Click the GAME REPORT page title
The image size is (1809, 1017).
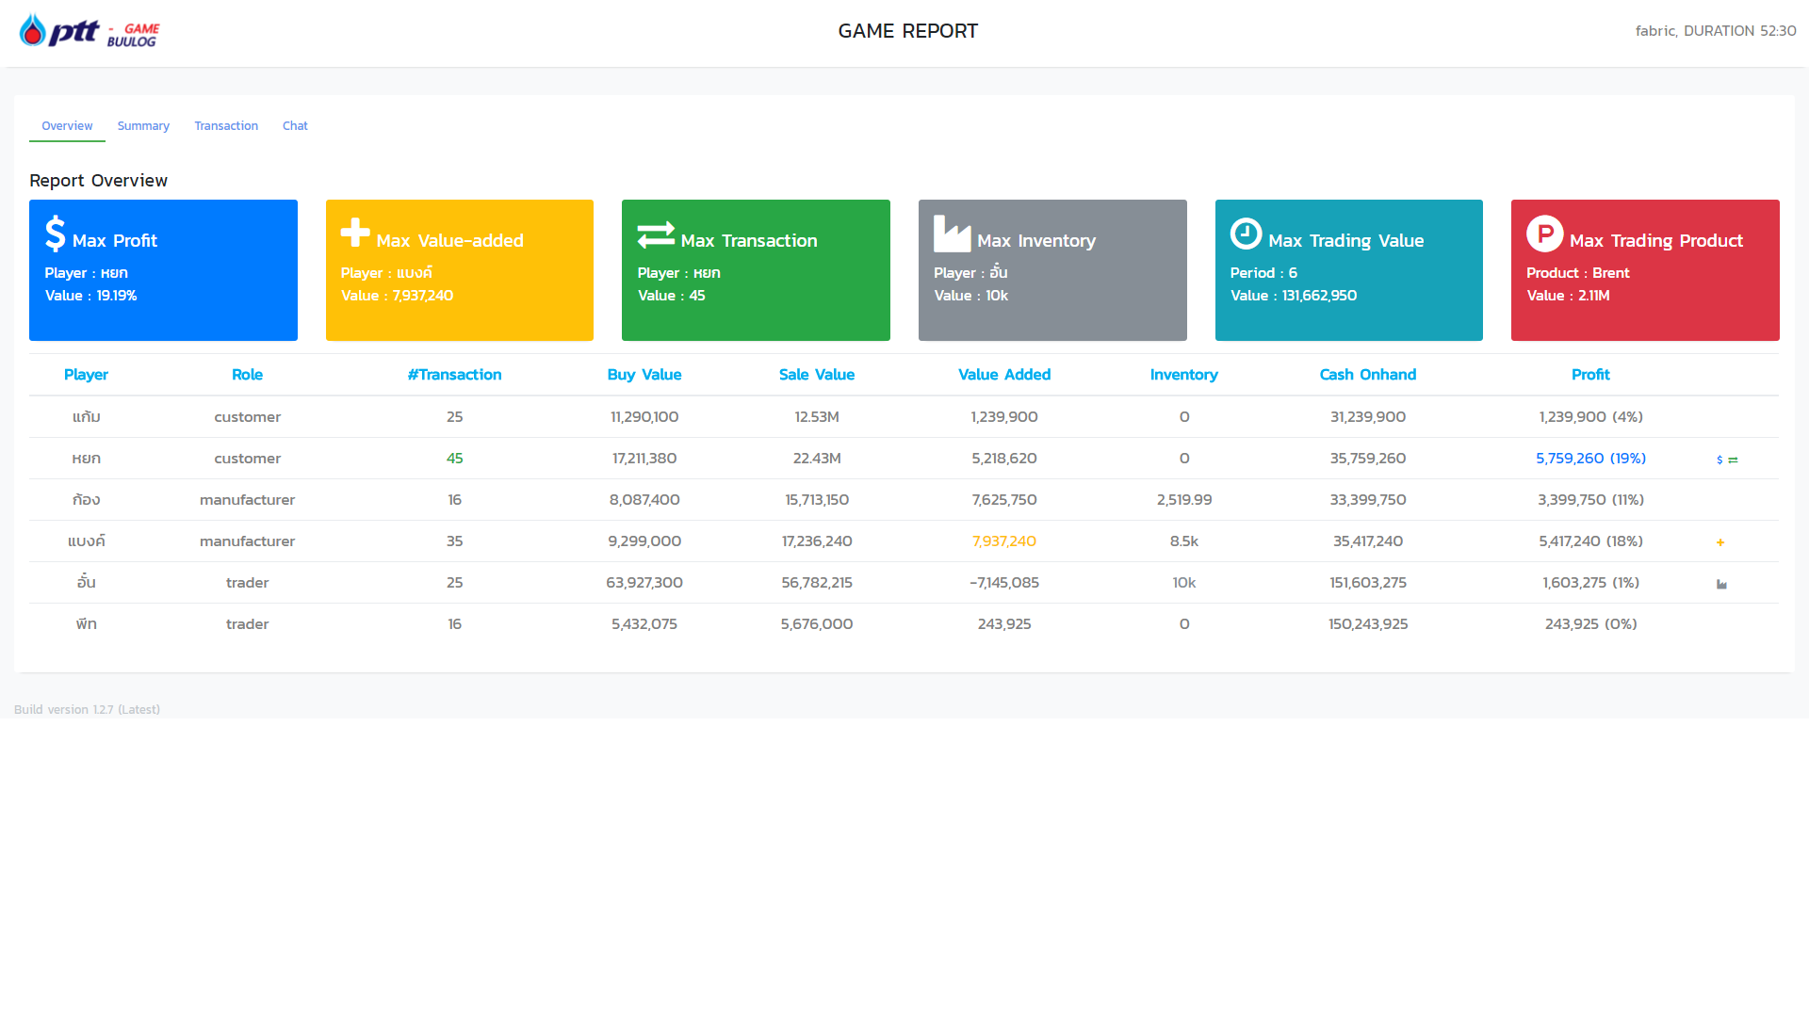tap(908, 31)
